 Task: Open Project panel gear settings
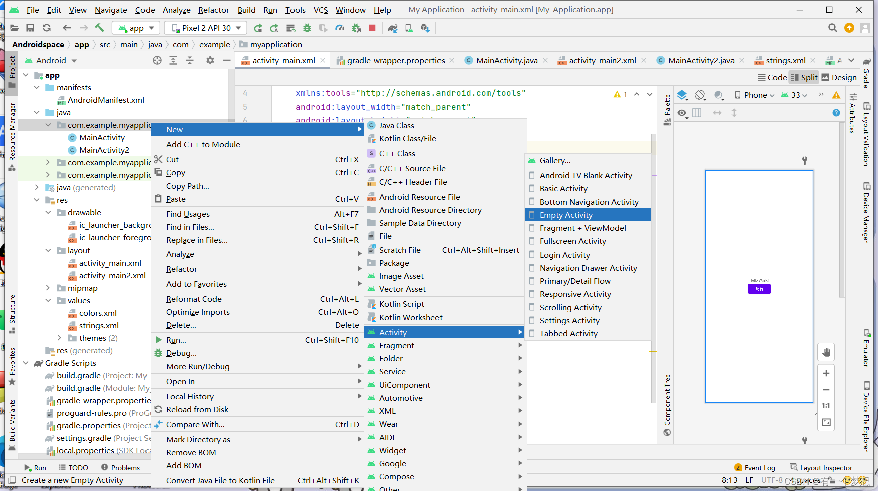tap(210, 60)
